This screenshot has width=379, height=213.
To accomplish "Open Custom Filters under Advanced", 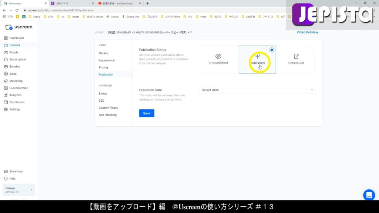I will tap(108, 108).
